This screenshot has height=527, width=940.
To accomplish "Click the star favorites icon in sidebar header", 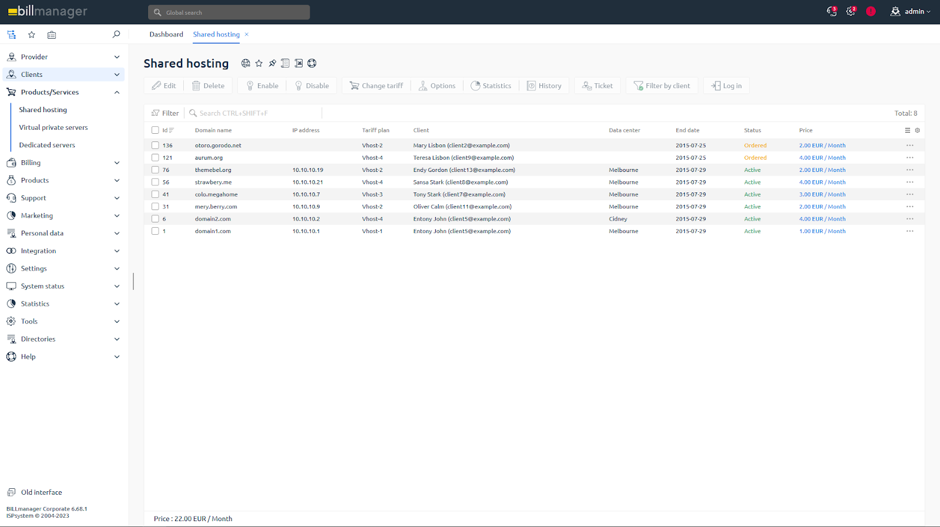I will (x=32, y=35).
